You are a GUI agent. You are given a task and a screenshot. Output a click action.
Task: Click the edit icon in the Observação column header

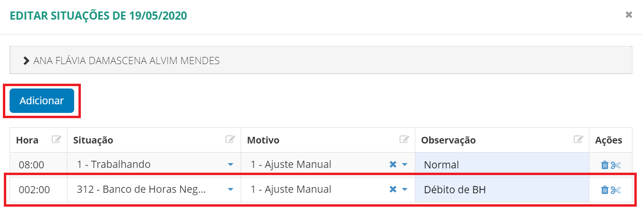[578, 140]
